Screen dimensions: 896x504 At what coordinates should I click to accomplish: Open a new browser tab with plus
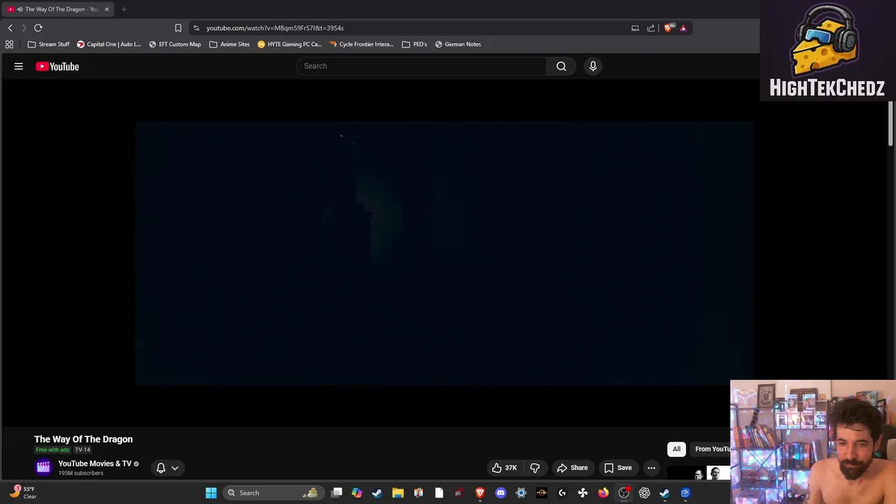coord(124,9)
